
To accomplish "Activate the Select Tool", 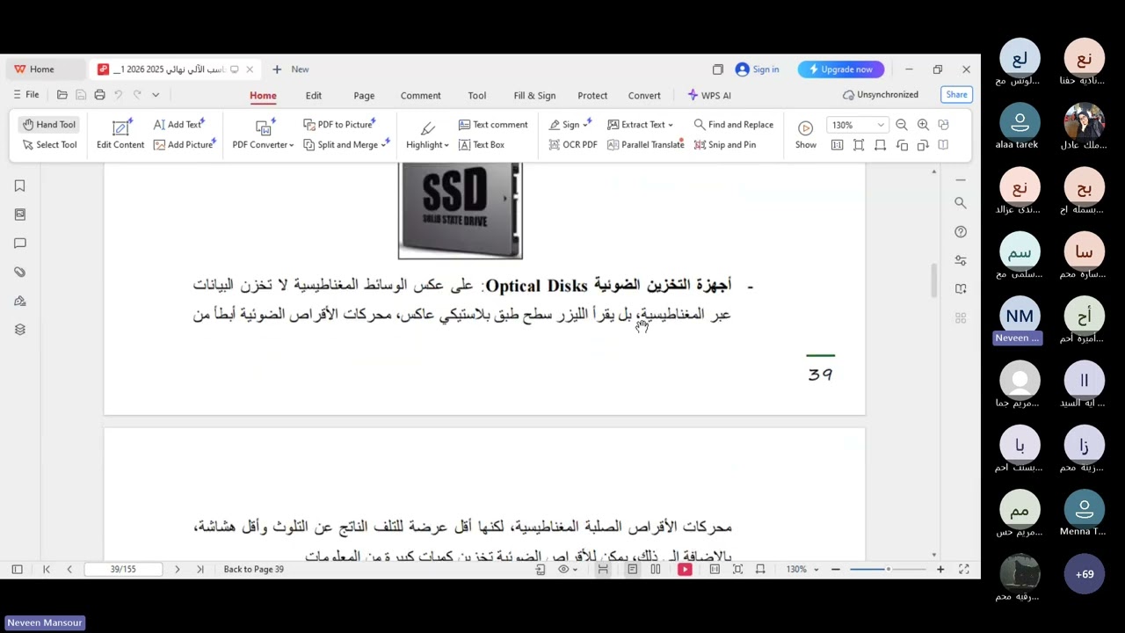I will point(49,145).
